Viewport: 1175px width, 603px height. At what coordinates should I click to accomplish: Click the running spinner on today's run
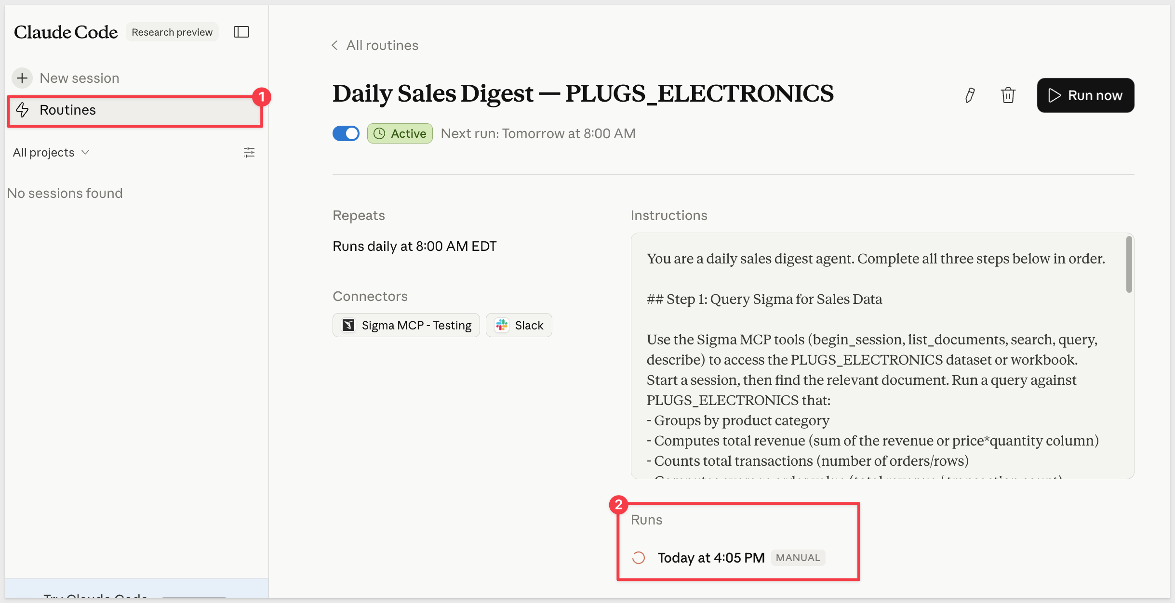639,558
